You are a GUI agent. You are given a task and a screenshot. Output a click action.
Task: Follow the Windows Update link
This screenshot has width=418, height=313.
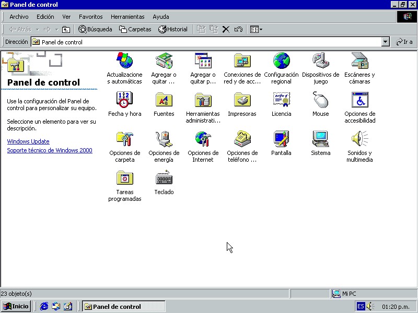tap(28, 141)
